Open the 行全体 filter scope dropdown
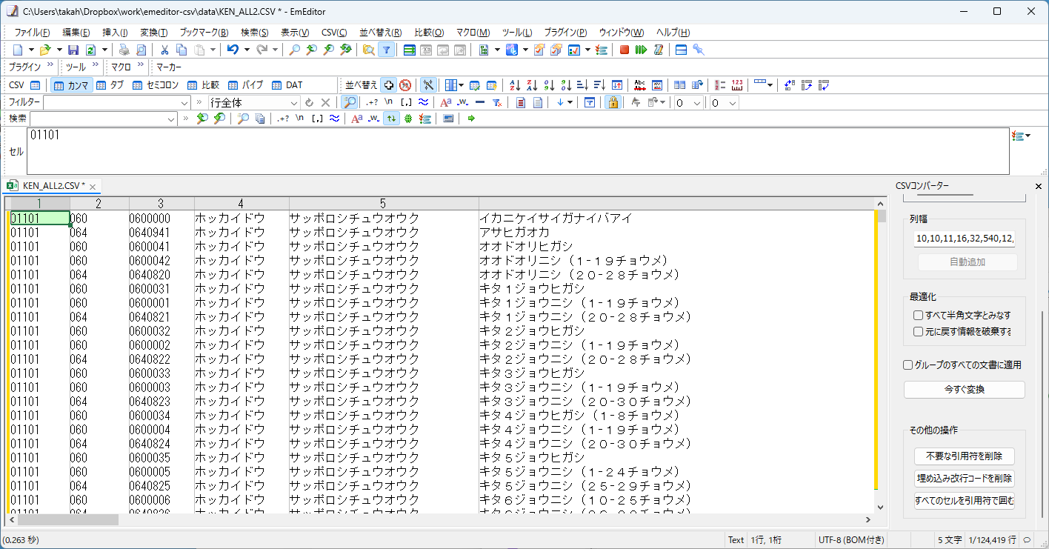This screenshot has height=549, width=1049. pyautogui.click(x=294, y=102)
